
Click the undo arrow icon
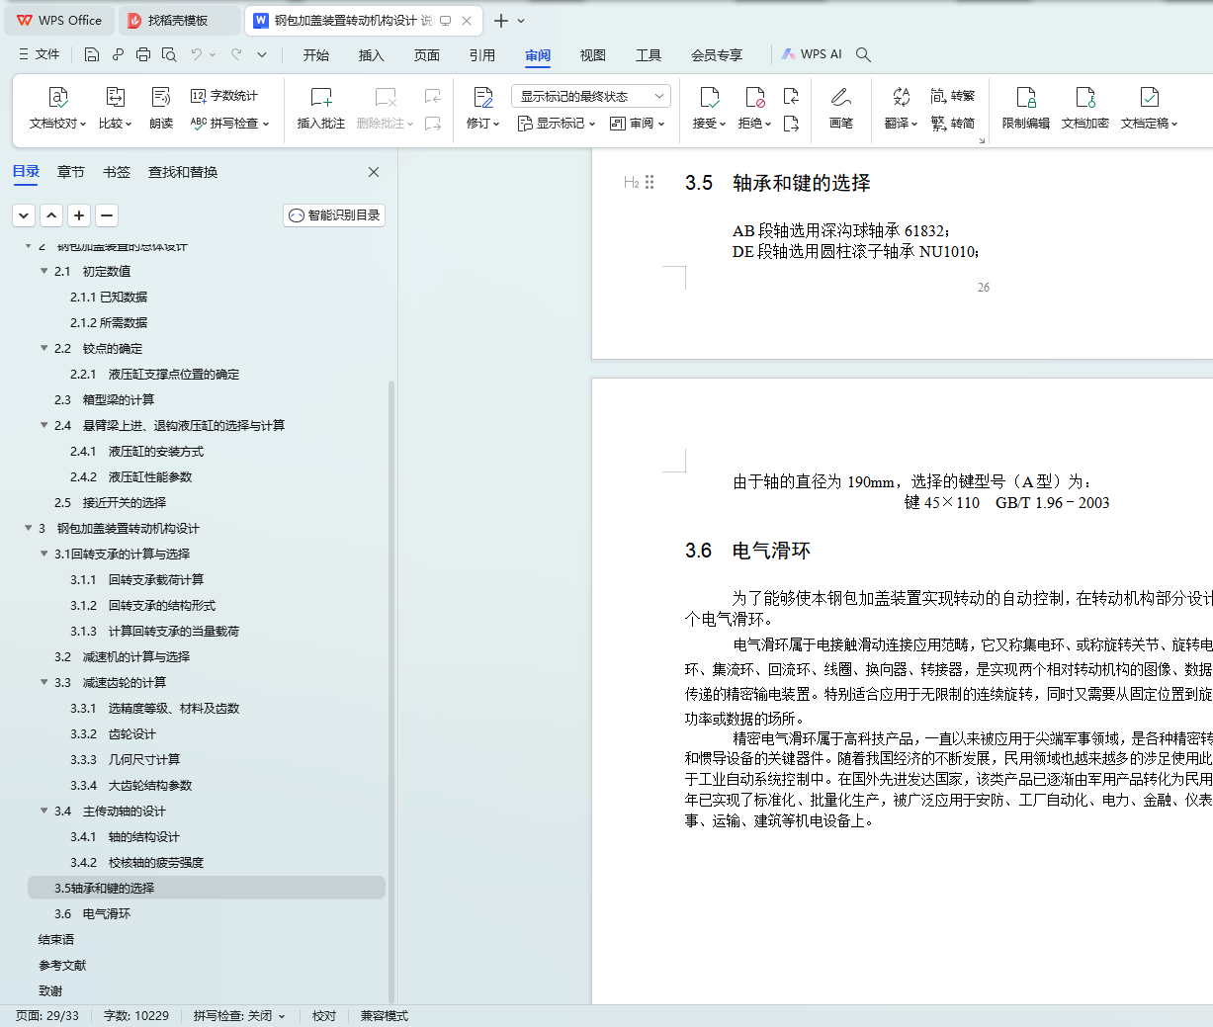point(197,54)
